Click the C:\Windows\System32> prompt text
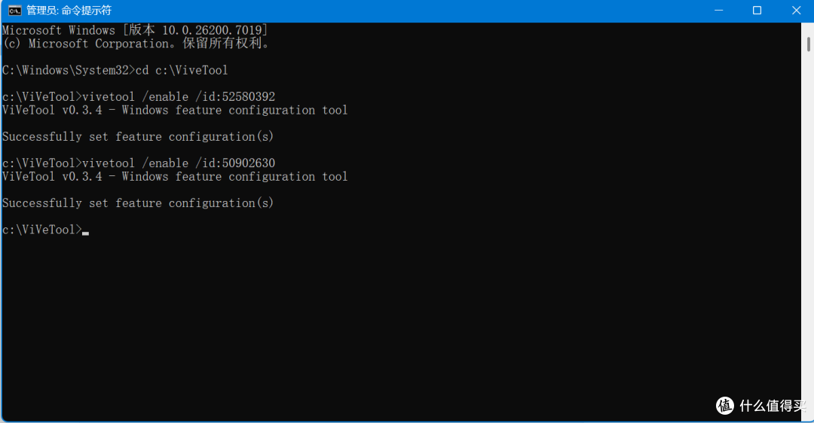Image resolution: width=814 pixels, height=423 pixels. 69,70
